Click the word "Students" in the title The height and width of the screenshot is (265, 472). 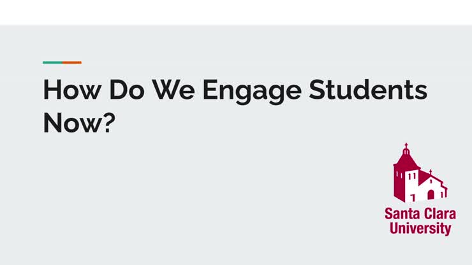(368, 90)
